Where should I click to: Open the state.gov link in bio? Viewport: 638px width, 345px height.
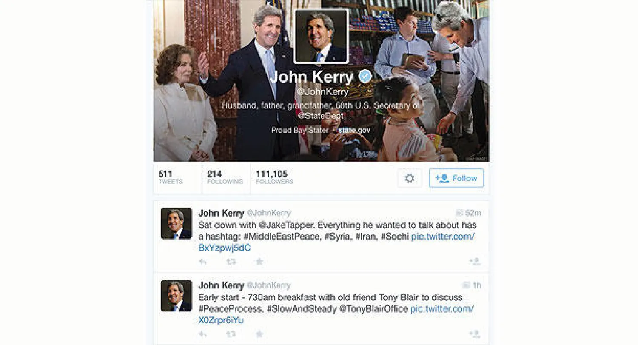pos(354,130)
